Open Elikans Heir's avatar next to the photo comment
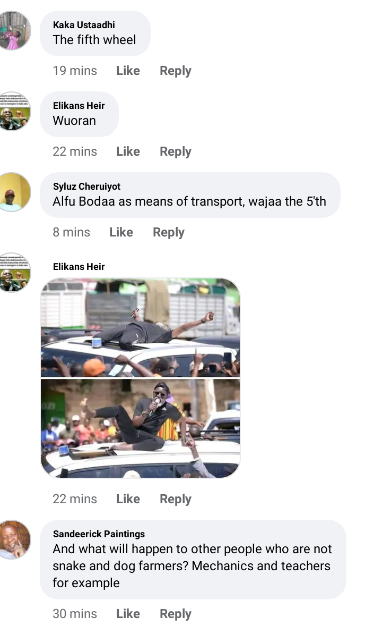This screenshot has height=626, width=365. click(15, 272)
